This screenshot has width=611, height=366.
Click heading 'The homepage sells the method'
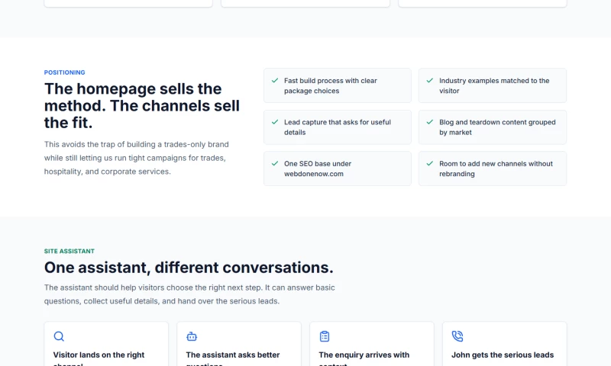pyautogui.click(x=142, y=106)
